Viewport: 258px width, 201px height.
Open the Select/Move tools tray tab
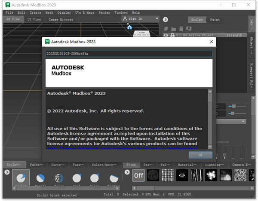point(104,165)
